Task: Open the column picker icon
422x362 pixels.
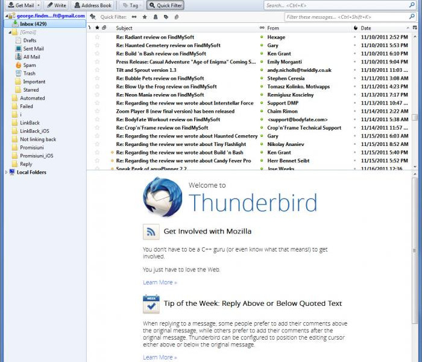Action: click(415, 28)
